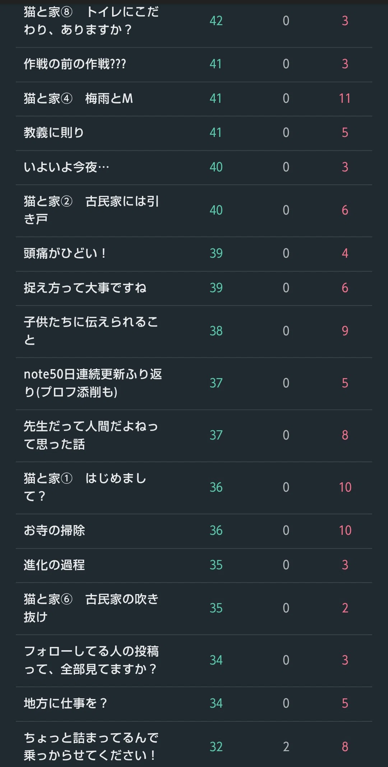Select article 先生だって人間だよねって思った話
388x767 pixels.
91,435
